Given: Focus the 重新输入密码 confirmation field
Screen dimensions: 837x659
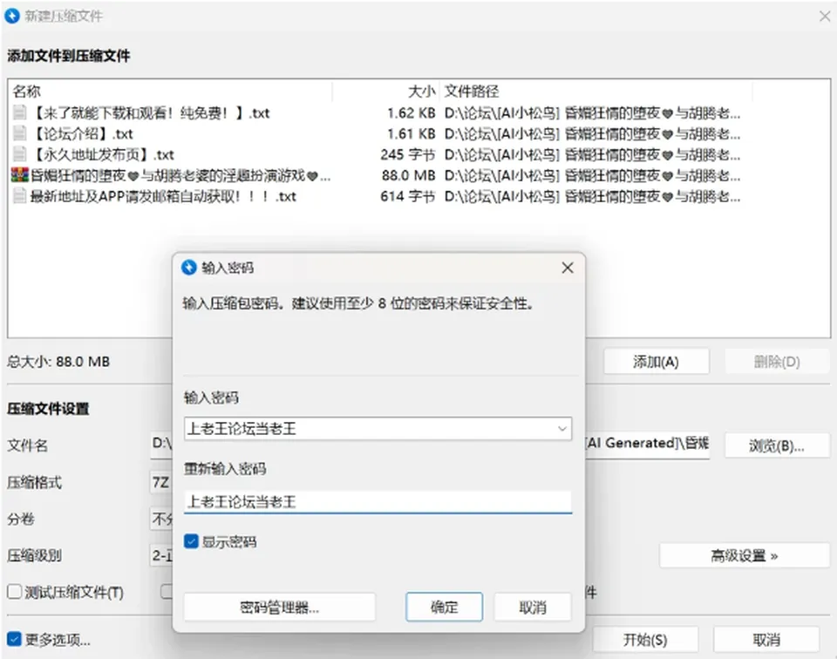Looking at the screenshot, I should pyautogui.click(x=378, y=501).
